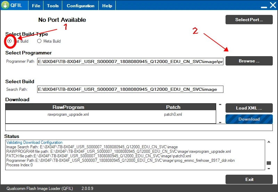Click the download progress bar
The height and width of the screenshot is (192, 278).
click(139, 127)
